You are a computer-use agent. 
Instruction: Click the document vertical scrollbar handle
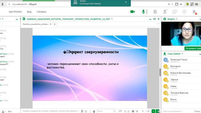point(160,72)
